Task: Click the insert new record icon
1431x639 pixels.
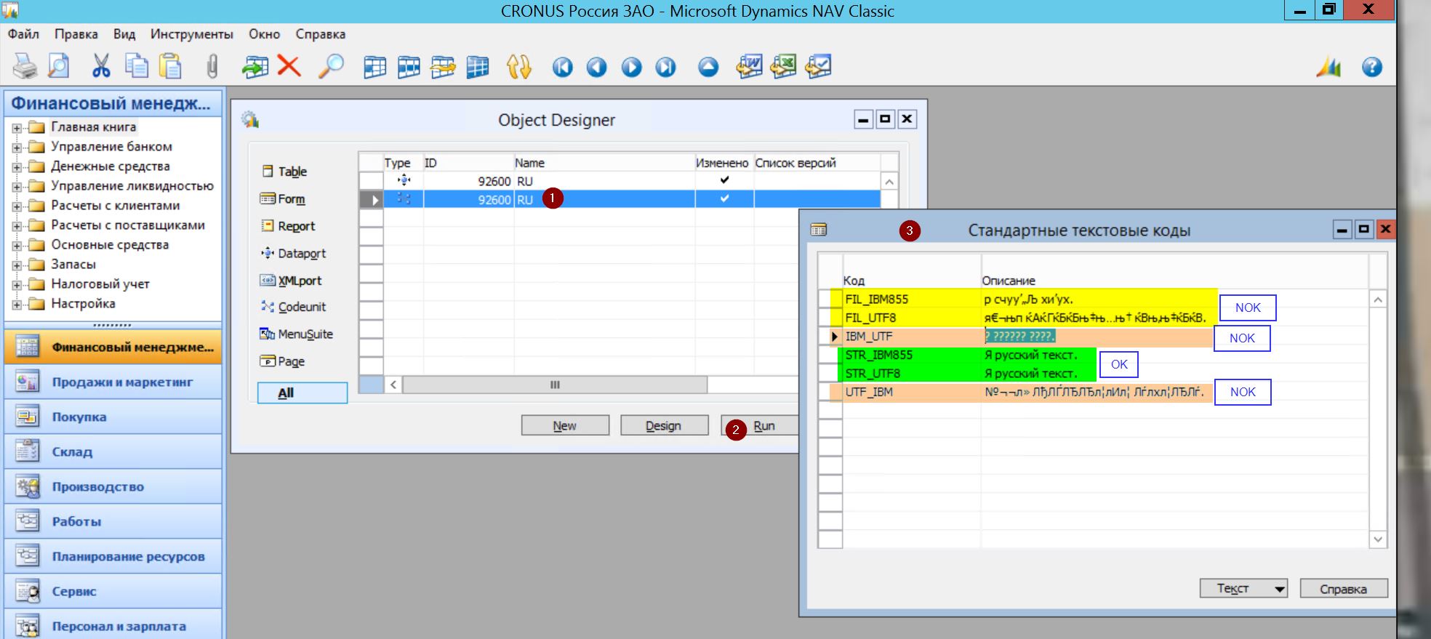Action: pos(255,67)
